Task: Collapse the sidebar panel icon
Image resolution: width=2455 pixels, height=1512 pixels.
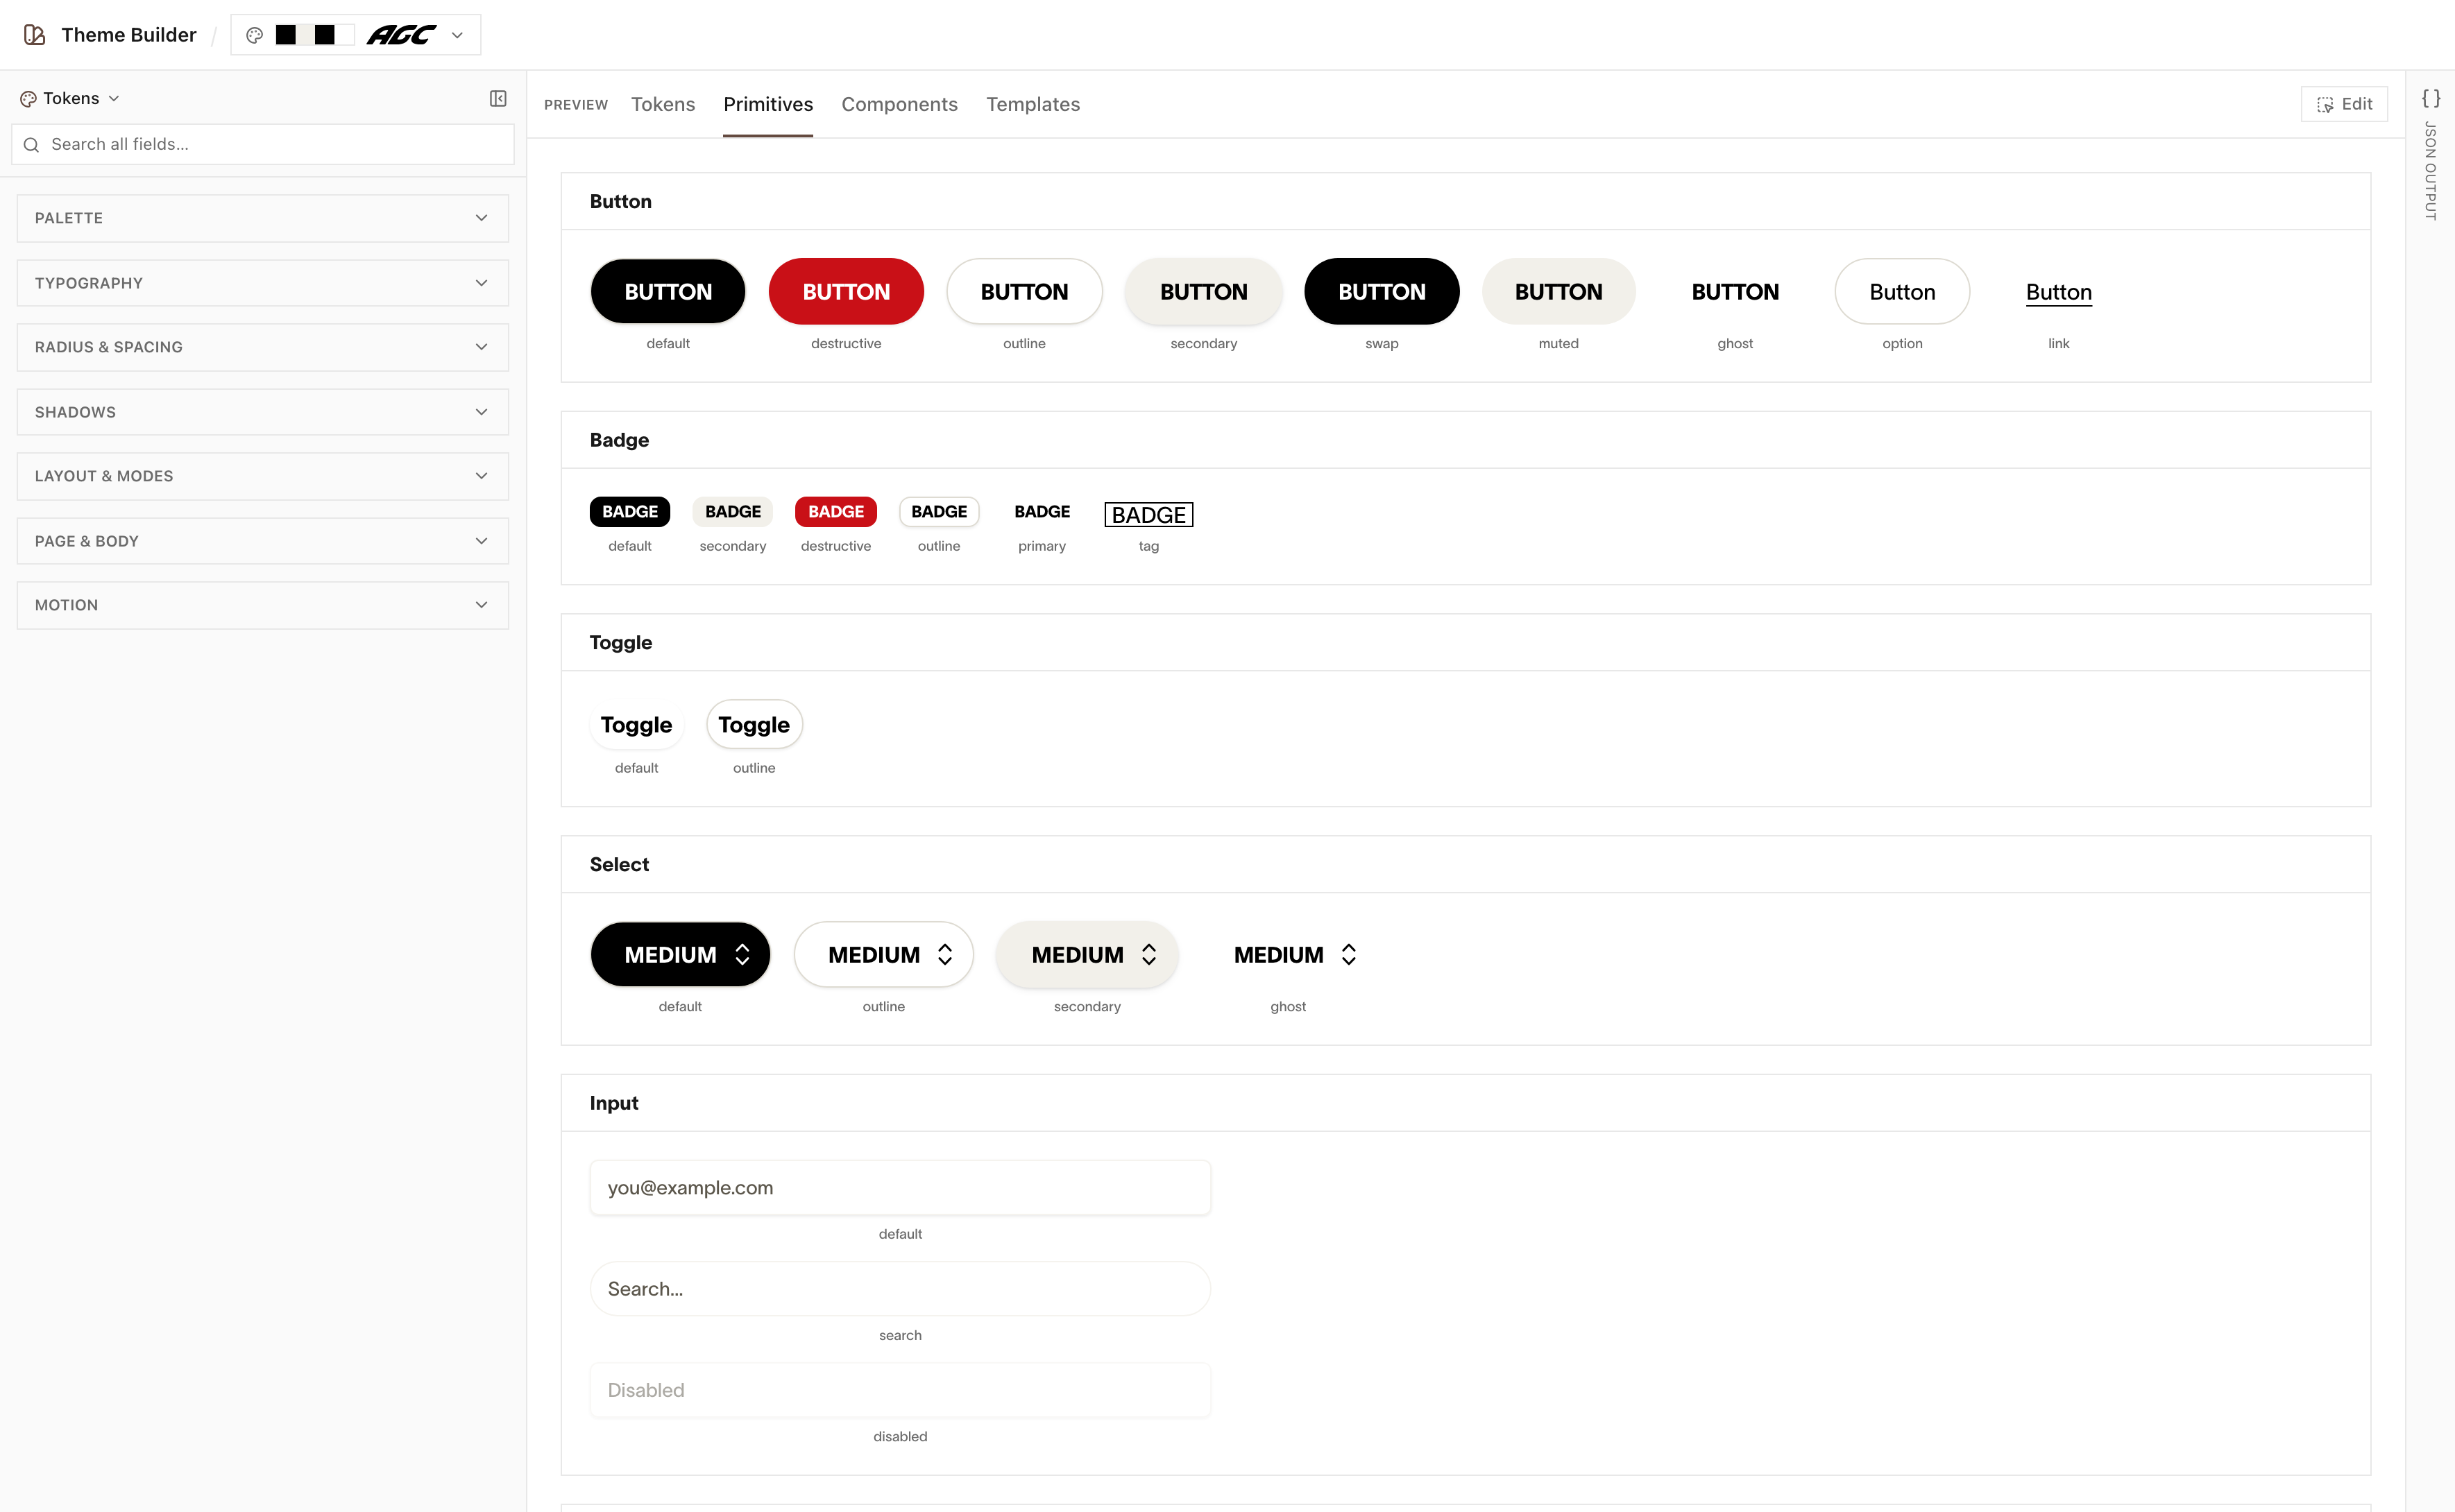Action: point(498,98)
